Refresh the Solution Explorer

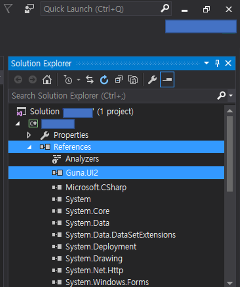coord(104,80)
